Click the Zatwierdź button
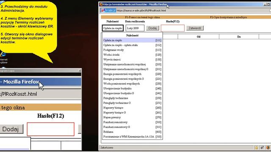The width and height of the screenshot is (271, 152). coord(195,28)
